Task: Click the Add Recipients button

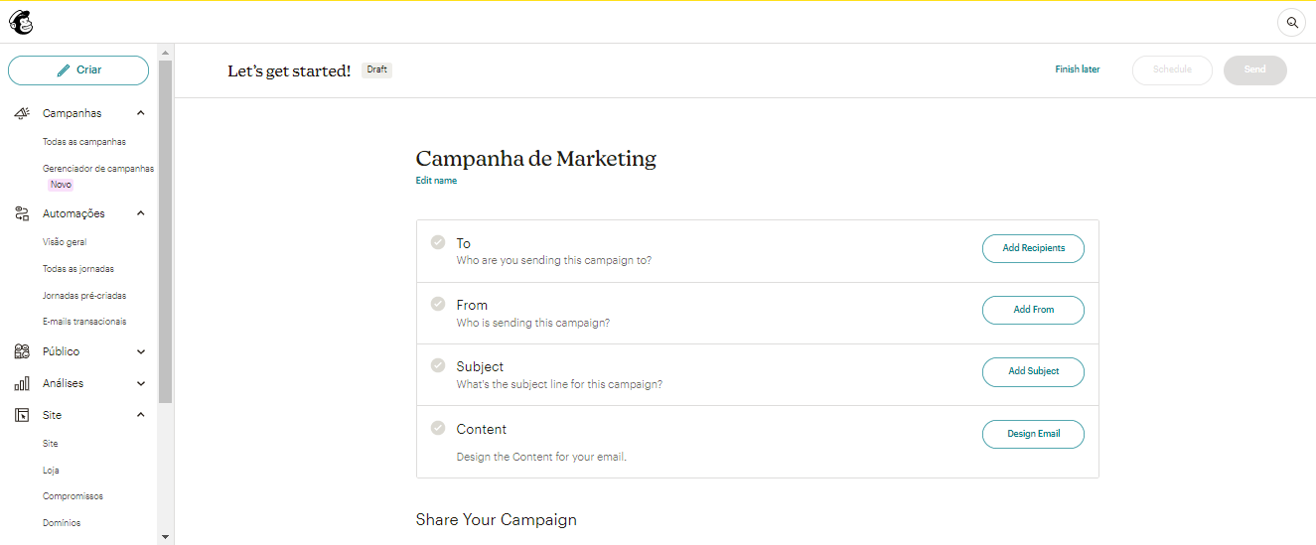Action: click(x=1033, y=248)
